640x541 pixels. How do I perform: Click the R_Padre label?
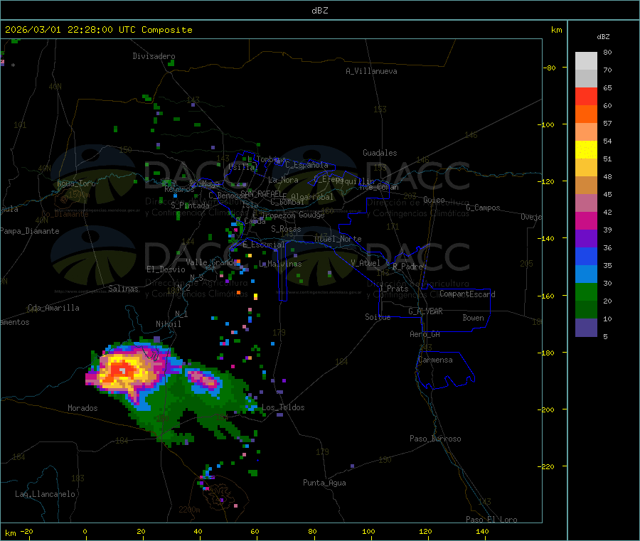point(407,267)
